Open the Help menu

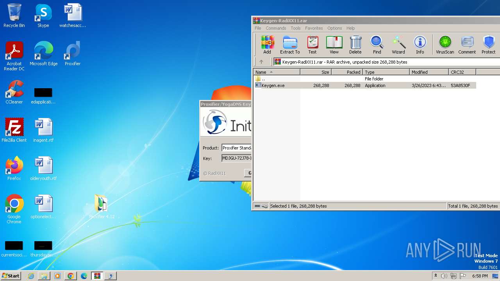[x=351, y=28]
